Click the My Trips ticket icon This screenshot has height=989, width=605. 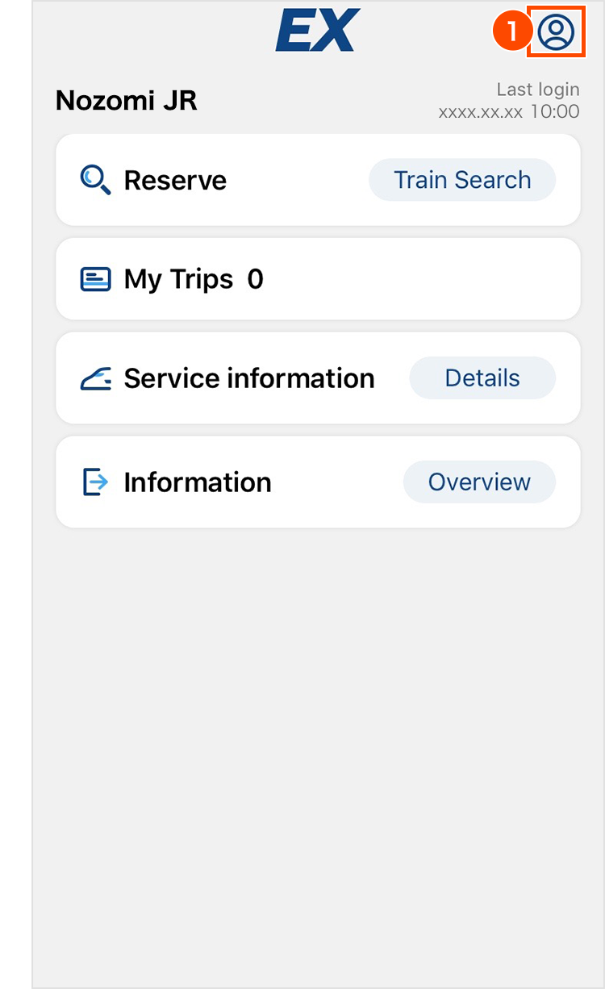pyautogui.click(x=95, y=279)
